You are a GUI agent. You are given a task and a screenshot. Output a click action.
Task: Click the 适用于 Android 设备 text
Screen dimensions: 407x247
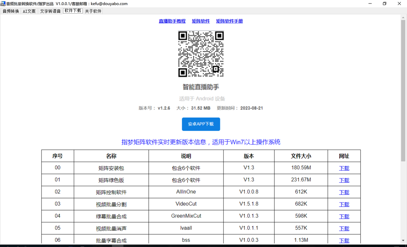coord(202,99)
